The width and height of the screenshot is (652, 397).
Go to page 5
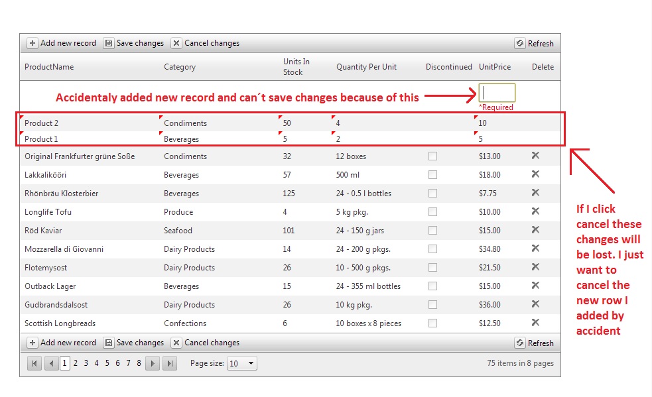click(x=107, y=363)
